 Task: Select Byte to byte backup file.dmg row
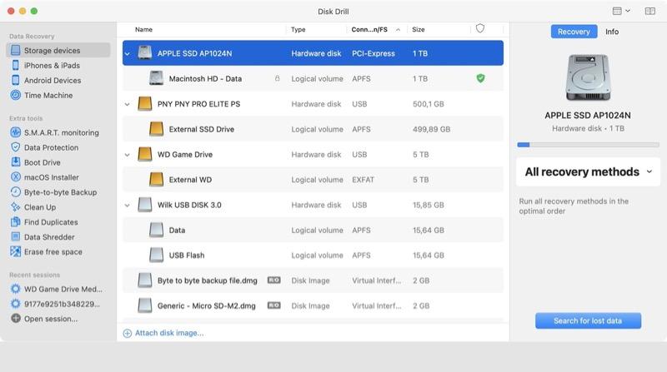pyautogui.click(x=313, y=280)
